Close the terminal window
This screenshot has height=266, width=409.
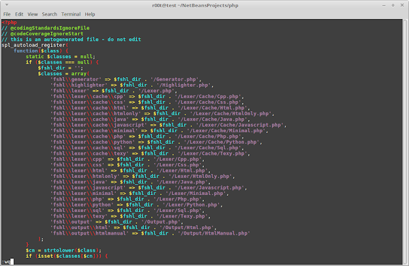click(402, 5)
